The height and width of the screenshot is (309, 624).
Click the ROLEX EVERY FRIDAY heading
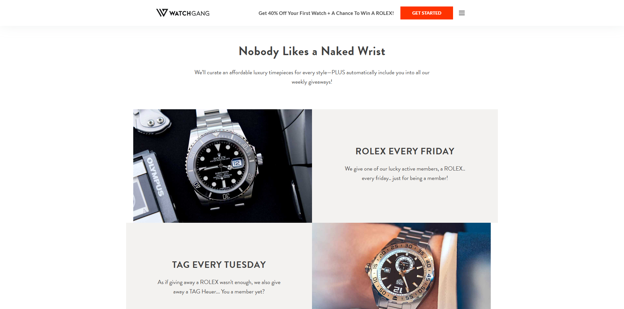tap(405, 151)
